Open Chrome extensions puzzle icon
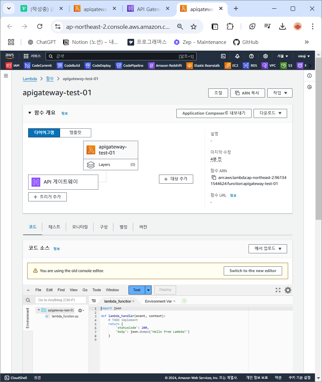The width and height of the screenshot is (322, 382). pyautogui.click(x=230, y=26)
